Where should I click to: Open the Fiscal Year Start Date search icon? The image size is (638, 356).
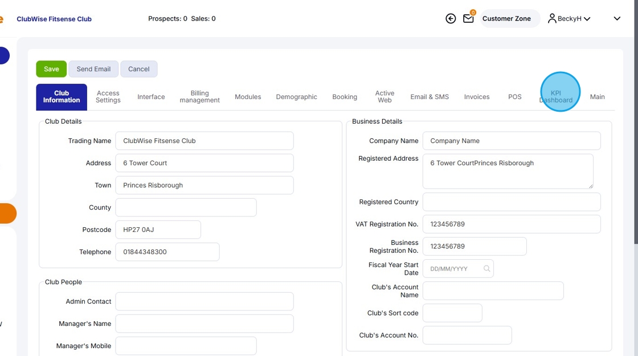486,268
